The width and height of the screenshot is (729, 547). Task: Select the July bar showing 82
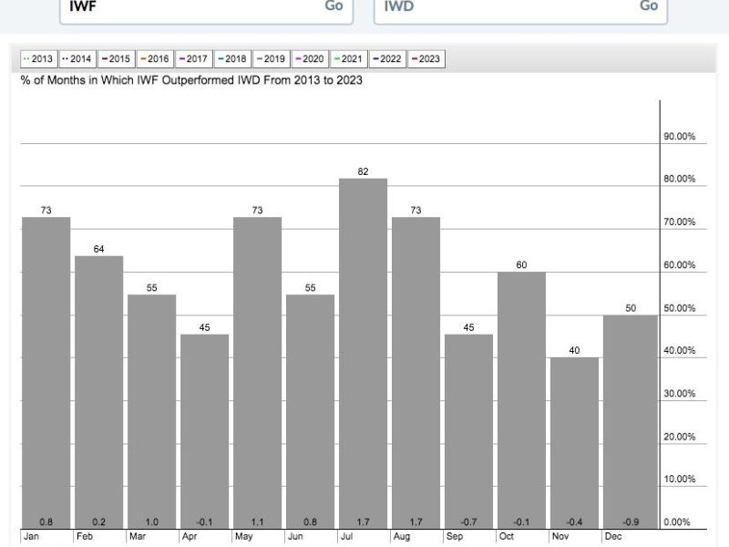[x=363, y=354]
